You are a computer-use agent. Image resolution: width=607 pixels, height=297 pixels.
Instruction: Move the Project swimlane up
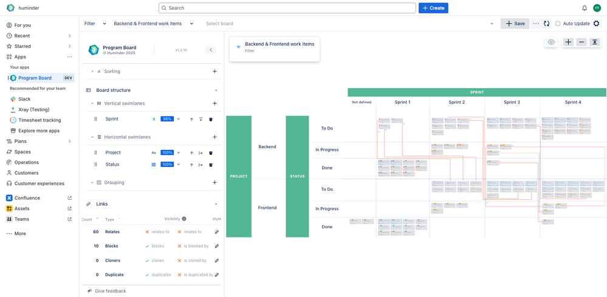click(x=191, y=153)
